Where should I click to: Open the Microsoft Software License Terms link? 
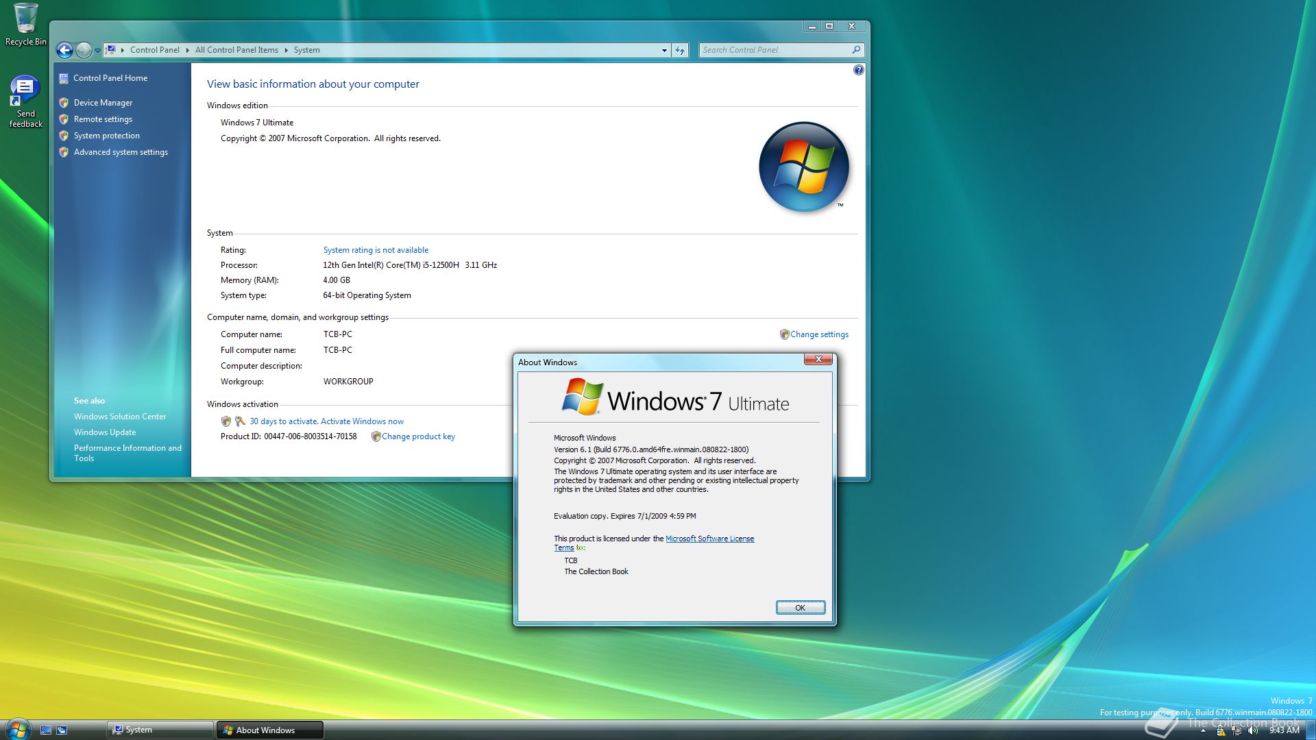click(x=709, y=539)
